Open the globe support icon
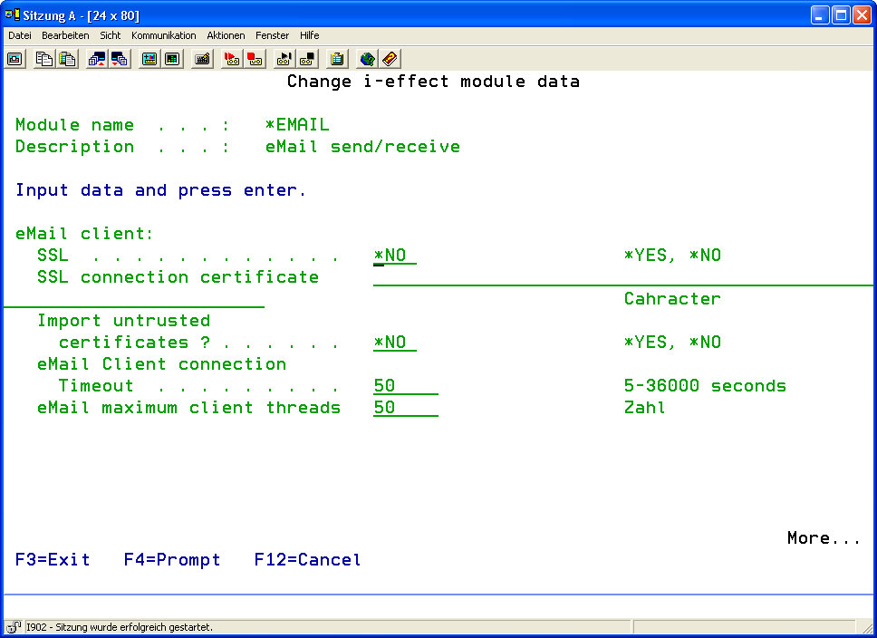Image resolution: width=877 pixels, height=638 pixels. (x=367, y=59)
